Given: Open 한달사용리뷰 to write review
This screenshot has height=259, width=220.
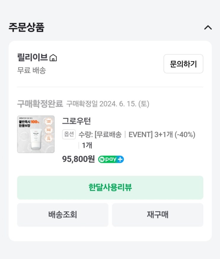Looking at the screenshot, I should point(110,188).
